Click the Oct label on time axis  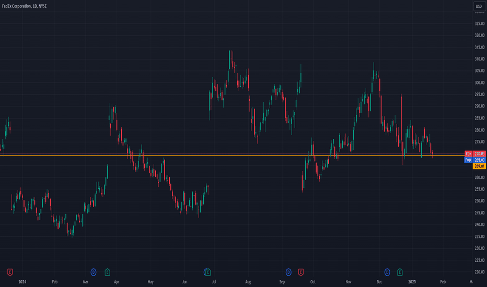point(313,282)
